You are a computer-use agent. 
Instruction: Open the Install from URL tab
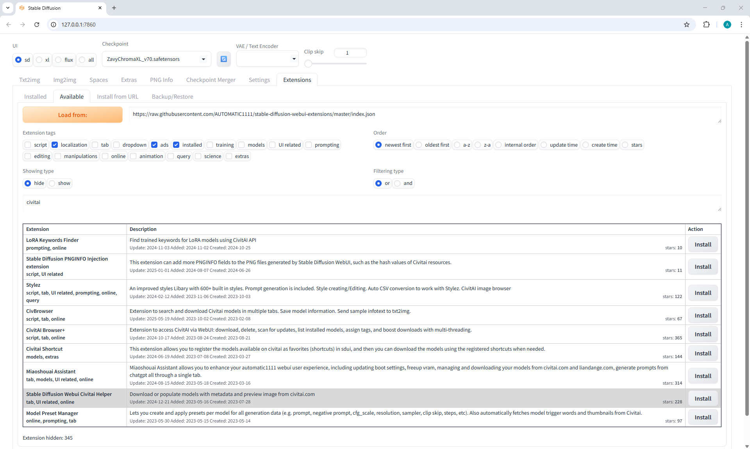(118, 97)
